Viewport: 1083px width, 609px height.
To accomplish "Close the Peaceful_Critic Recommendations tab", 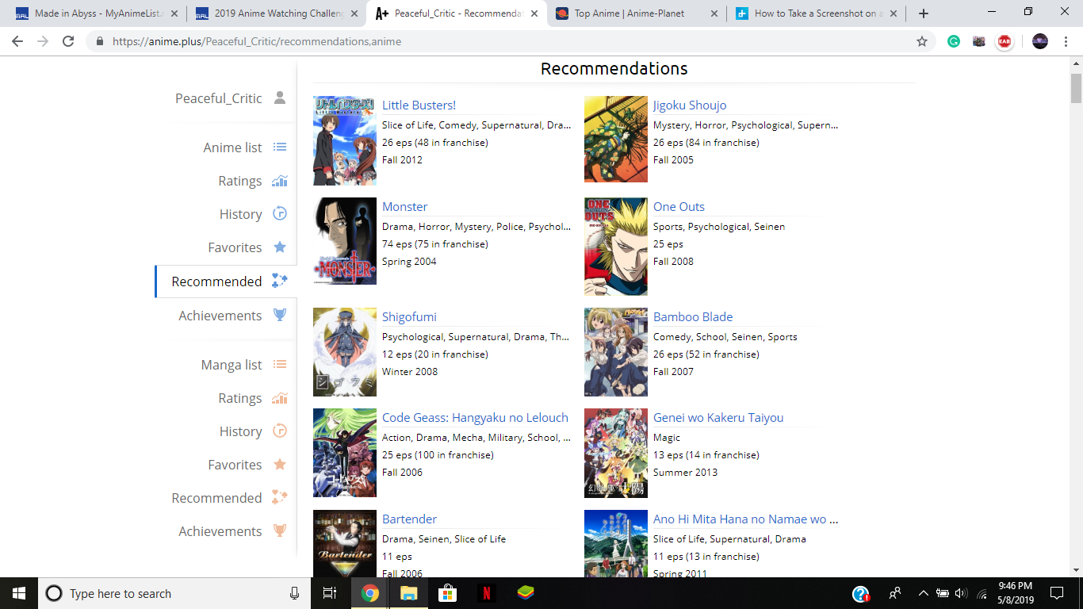I will coord(534,13).
